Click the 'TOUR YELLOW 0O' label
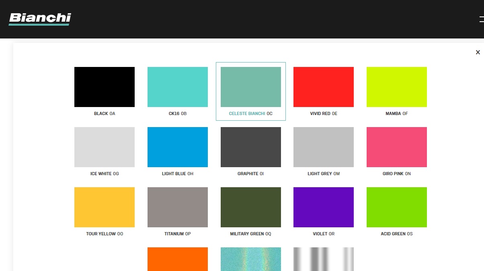Image resolution: width=484 pixels, height=271 pixels. 105,234
